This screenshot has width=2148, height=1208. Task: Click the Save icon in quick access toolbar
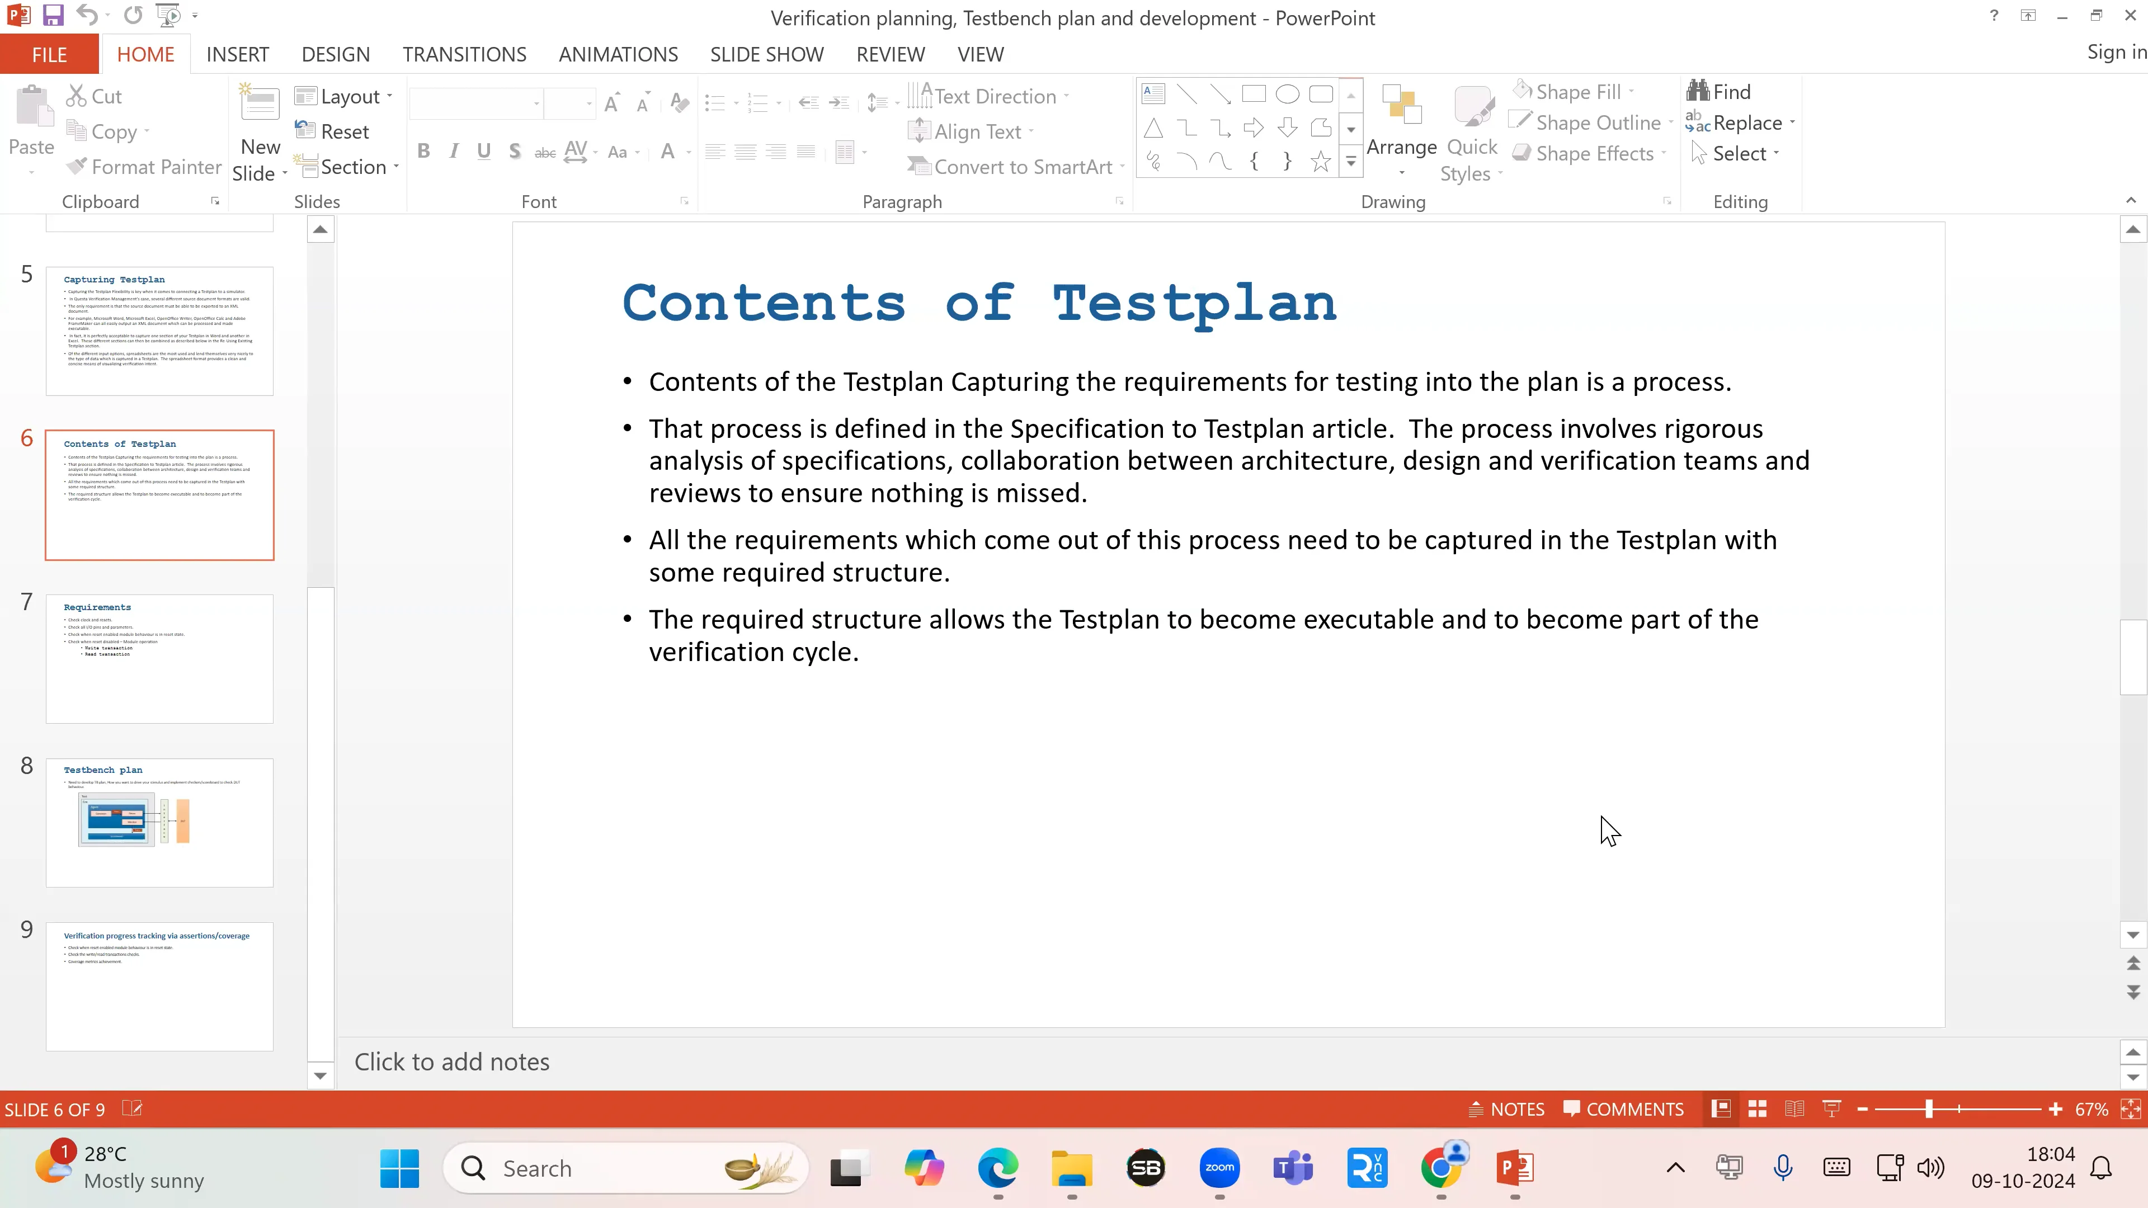53,15
